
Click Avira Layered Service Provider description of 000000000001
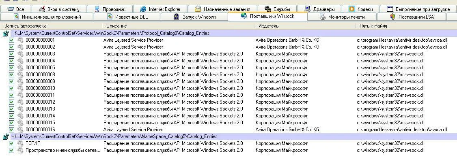click(x=133, y=40)
